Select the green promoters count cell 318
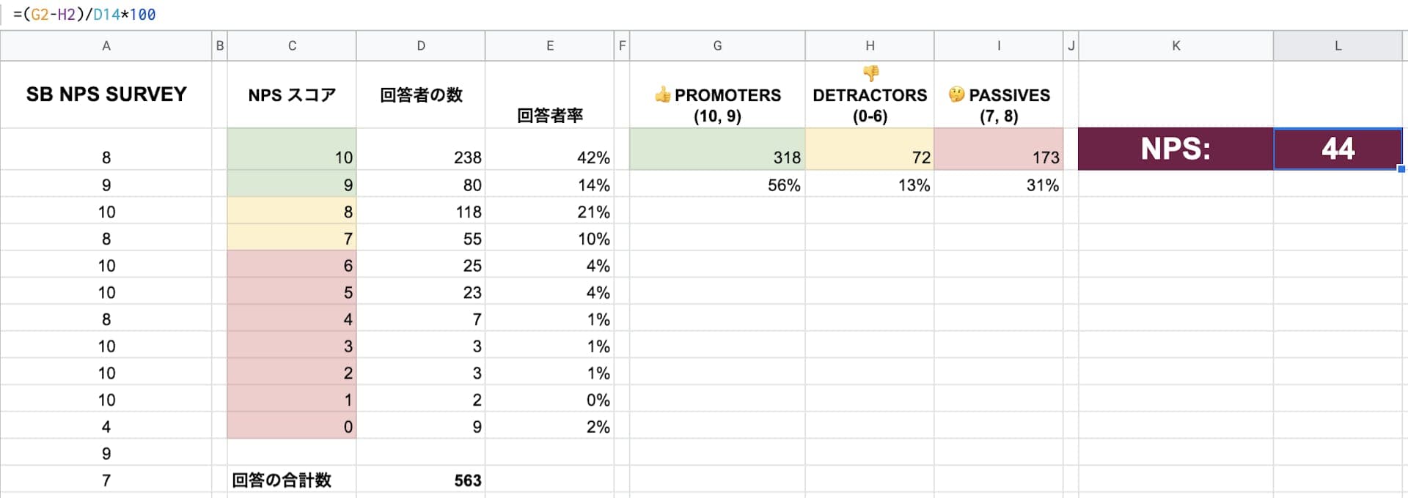1408x498 pixels. tap(717, 150)
